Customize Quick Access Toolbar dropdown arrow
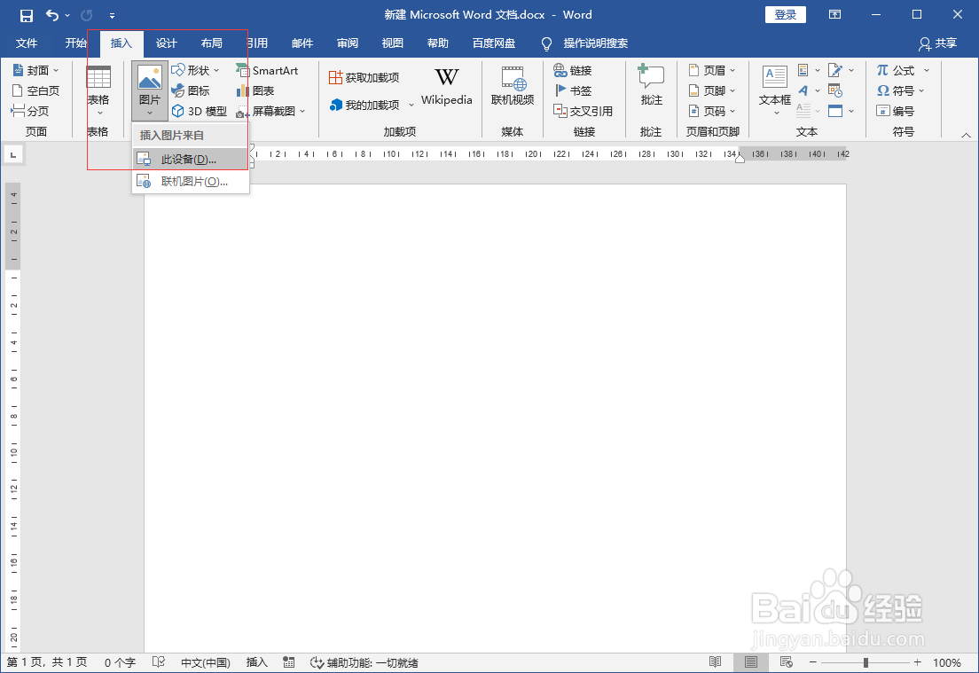The width and height of the screenshot is (979, 673). 112,16
